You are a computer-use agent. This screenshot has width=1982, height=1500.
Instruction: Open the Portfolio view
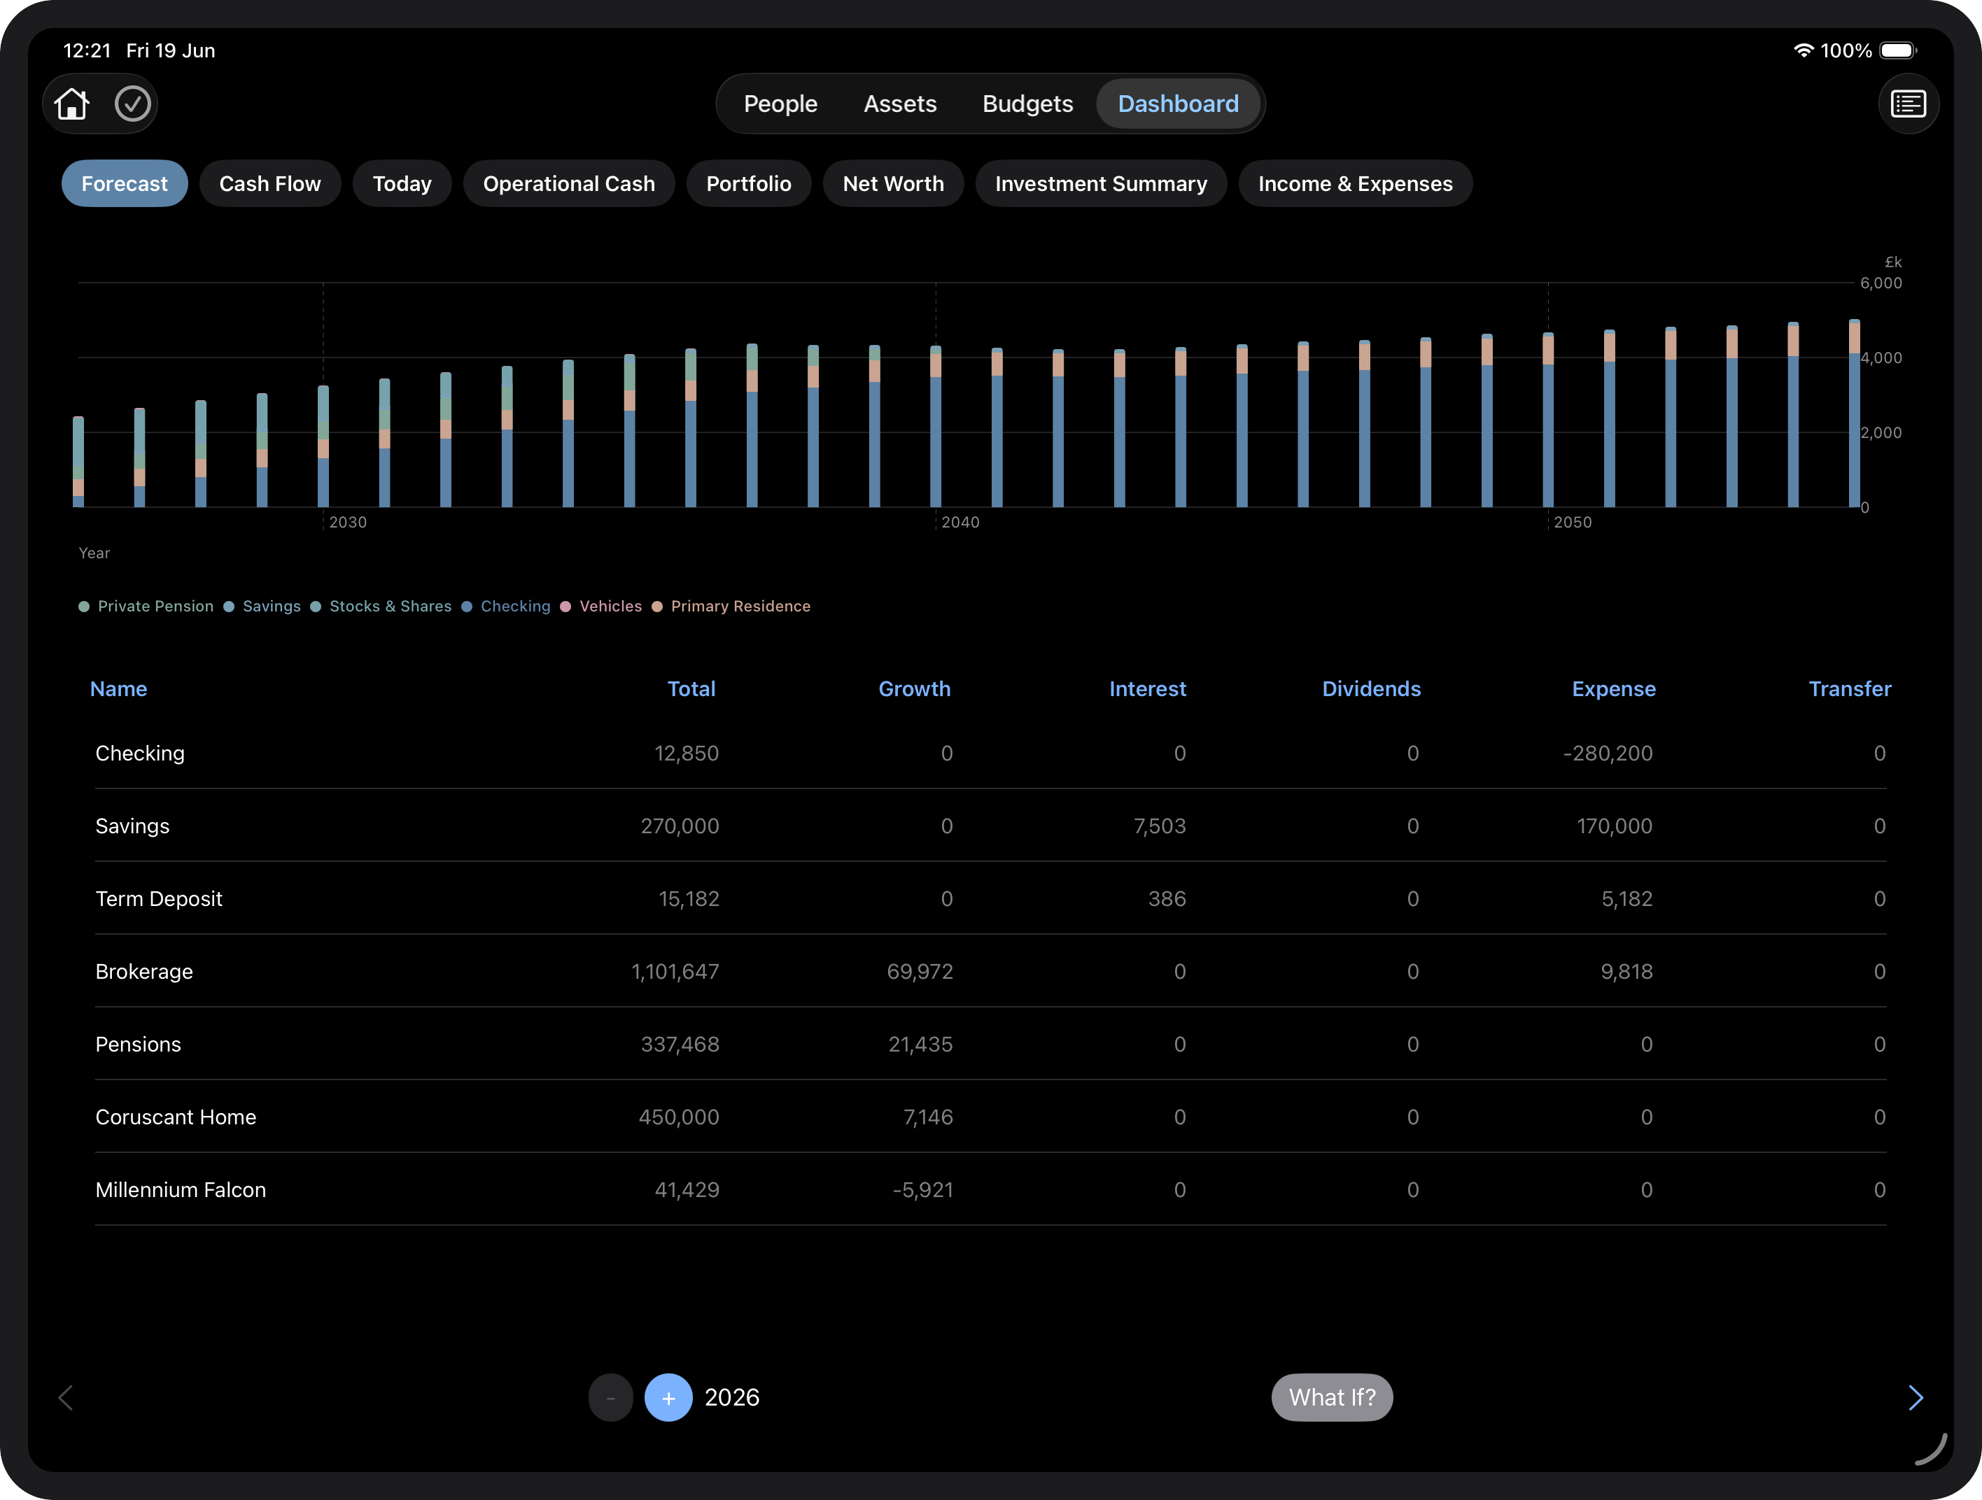point(749,183)
